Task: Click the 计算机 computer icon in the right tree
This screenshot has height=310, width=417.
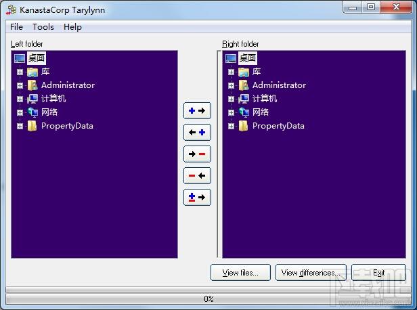Action: pos(244,99)
